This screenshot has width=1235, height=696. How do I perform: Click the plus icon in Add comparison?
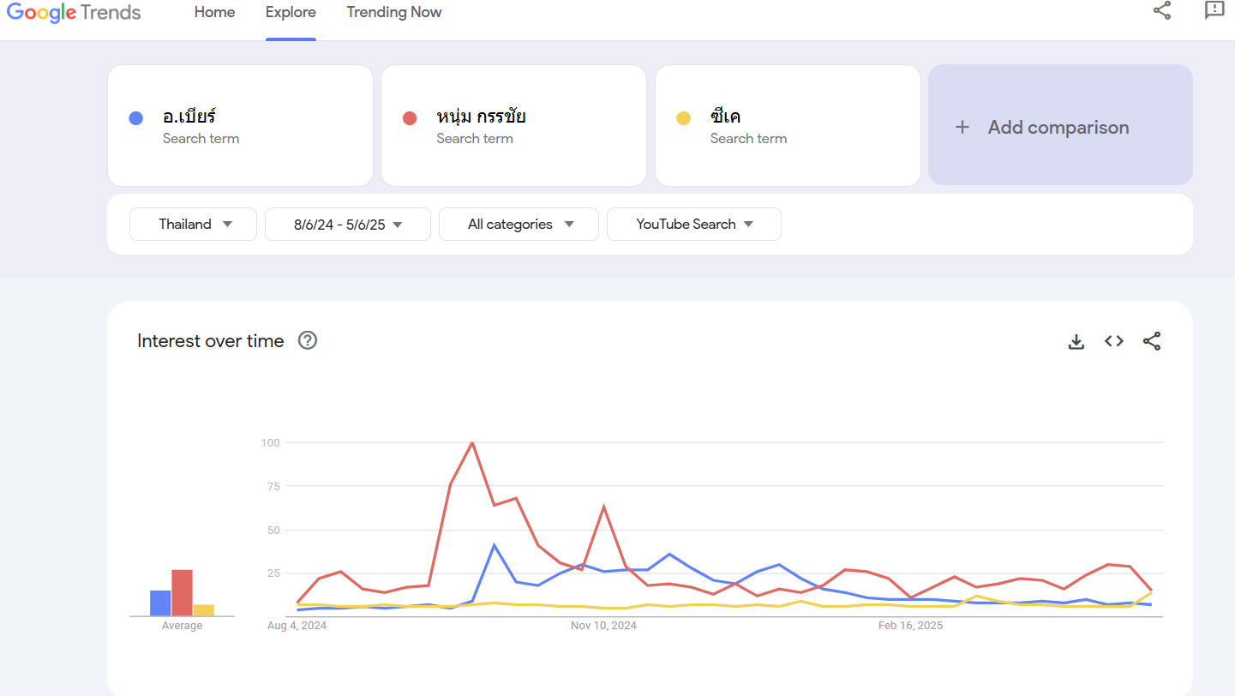(962, 127)
